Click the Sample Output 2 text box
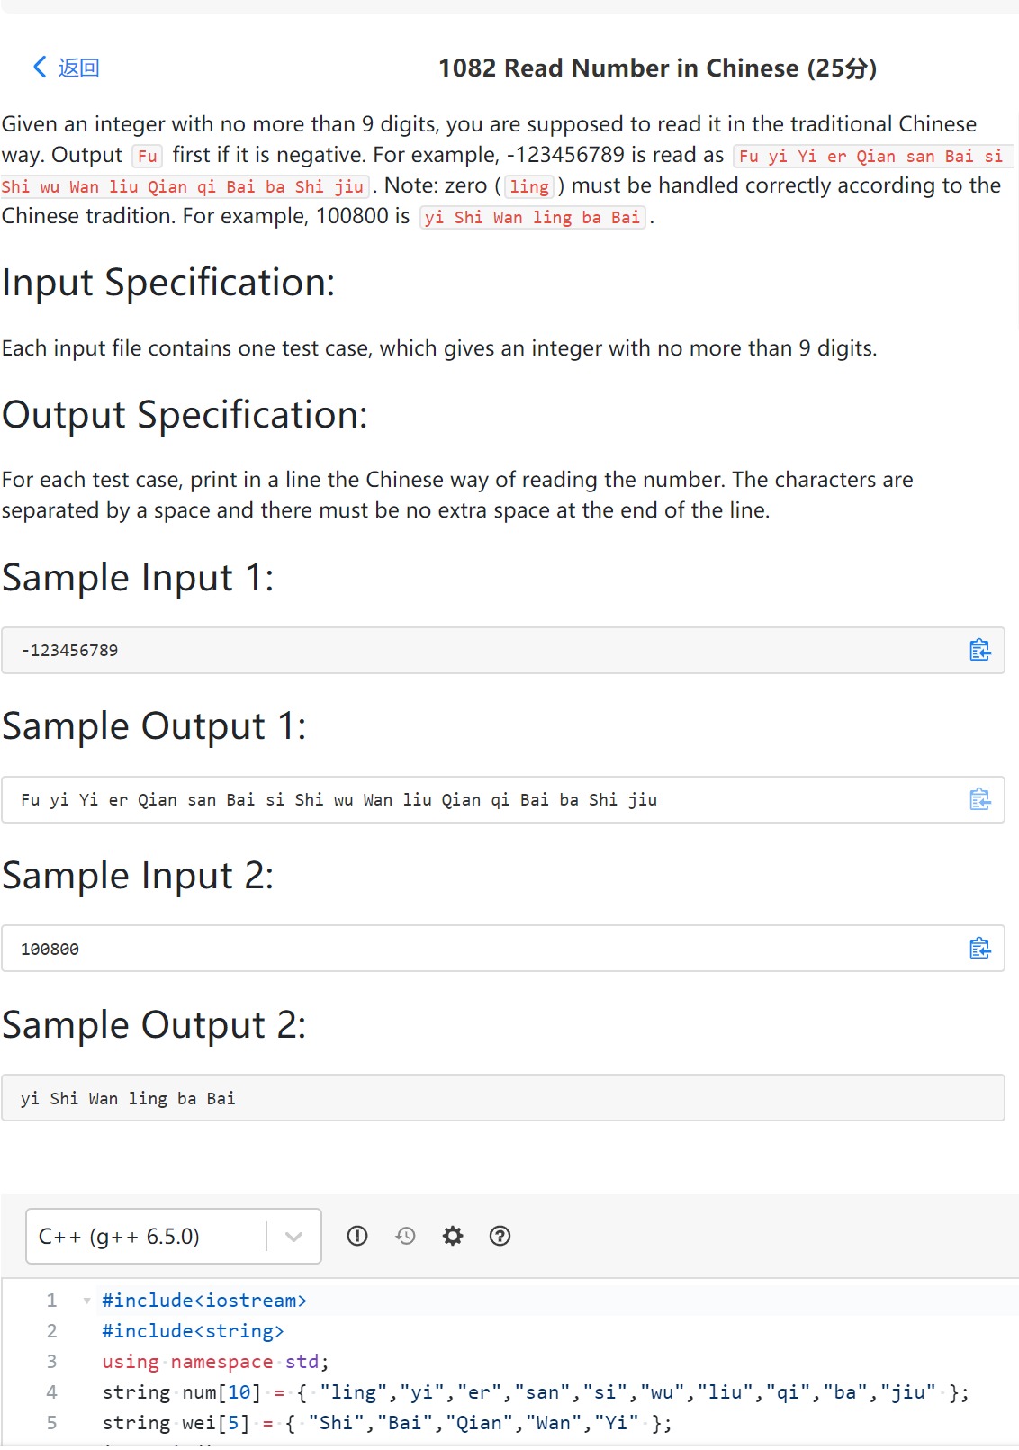Image resolution: width=1019 pixels, height=1450 pixels. [503, 1098]
